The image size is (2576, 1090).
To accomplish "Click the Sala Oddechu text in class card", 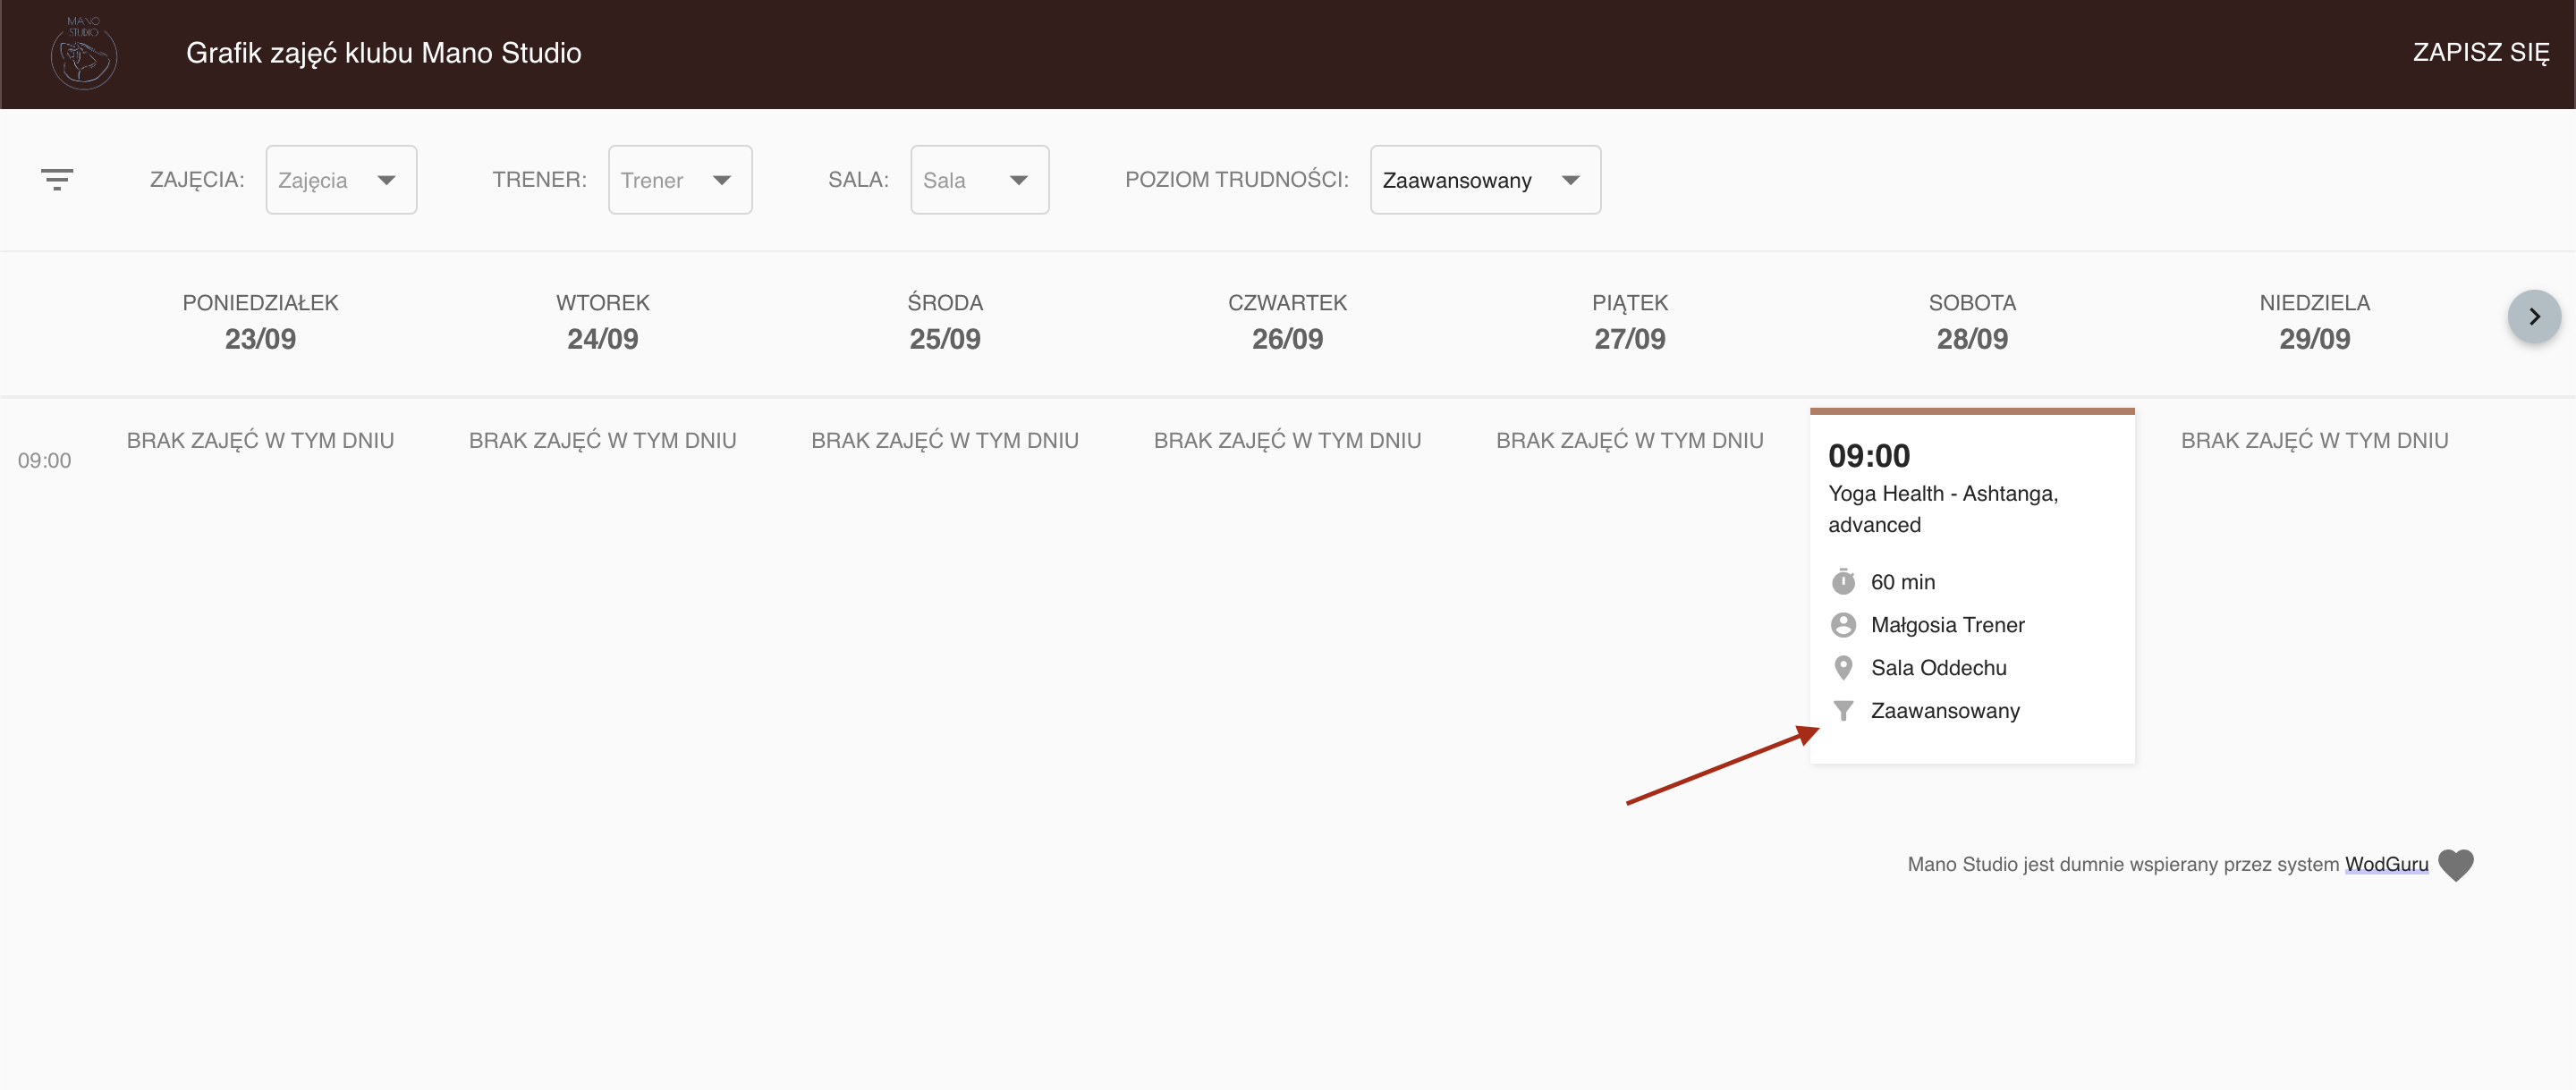I will [1938, 668].
